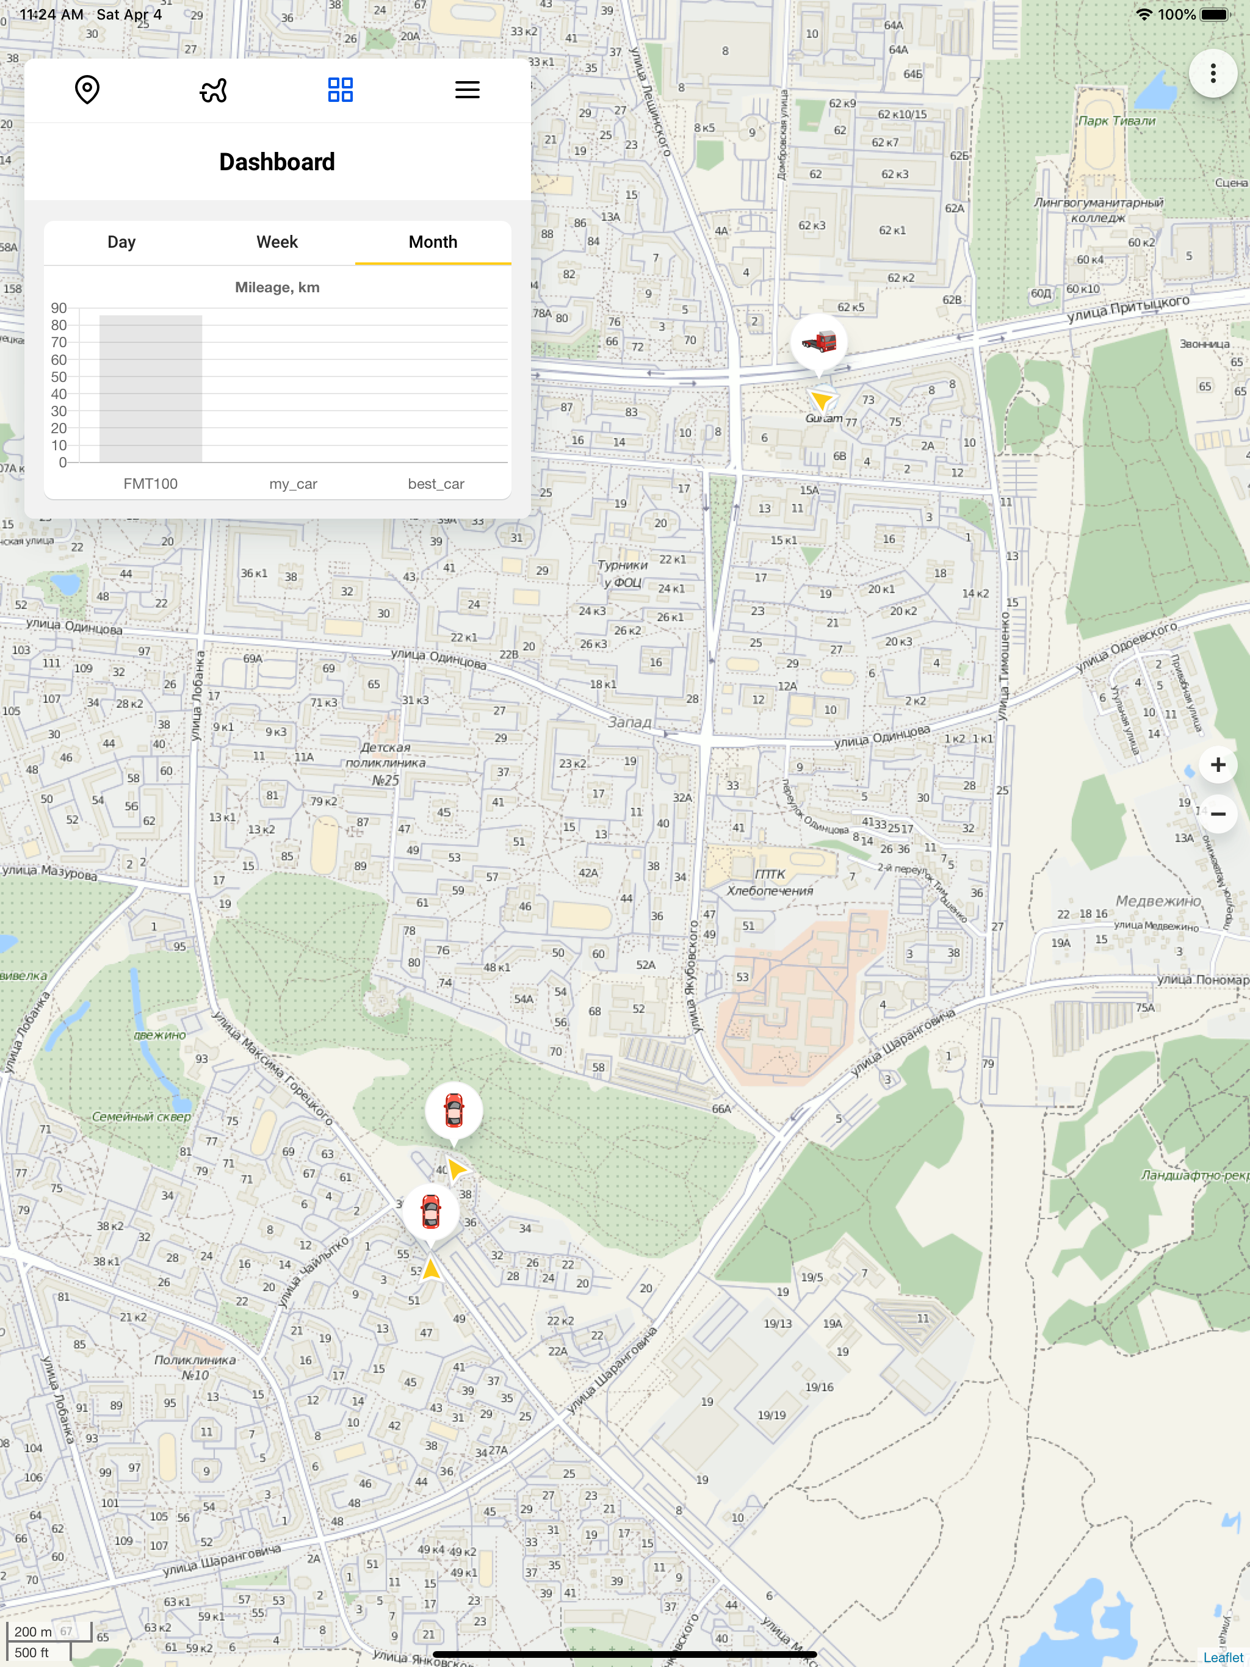Switch to the Day tab

click(x=121, y=242)
